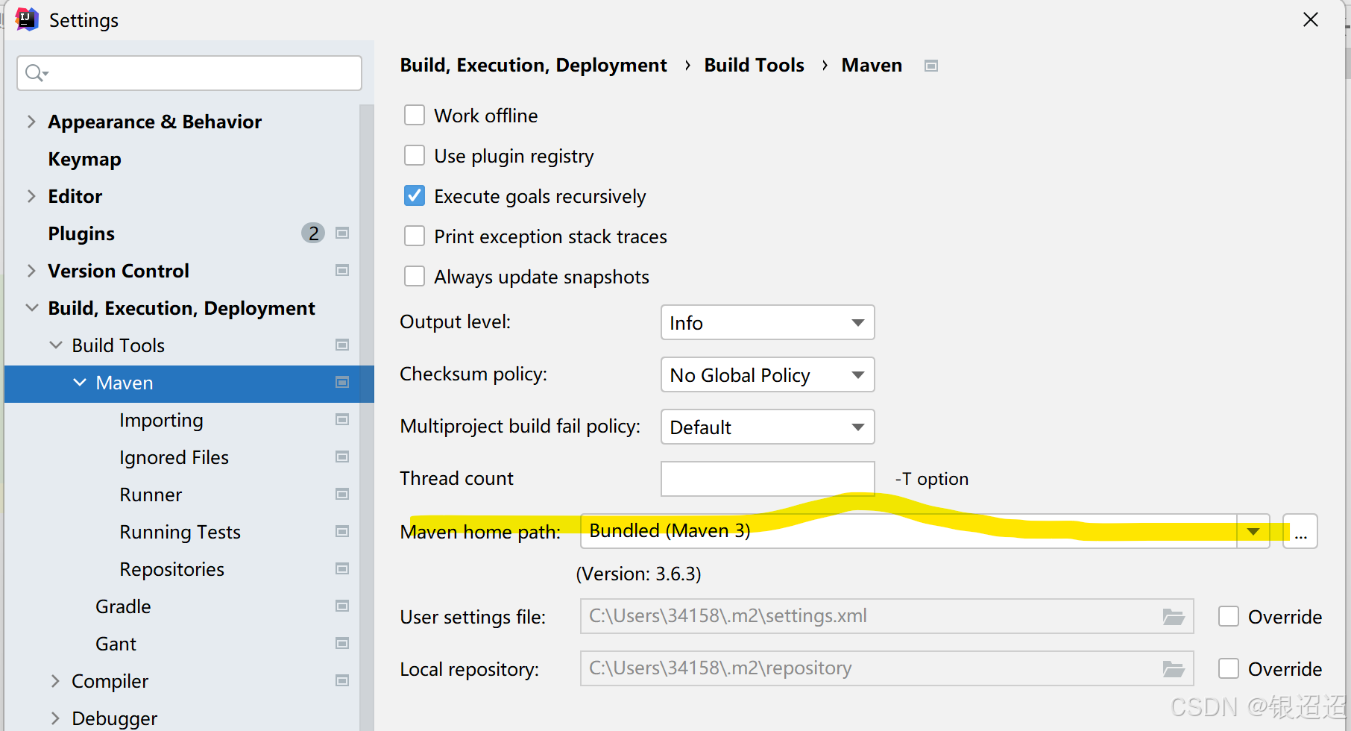Click the IntelliJ IDEA logo icon

coord(27,19)
